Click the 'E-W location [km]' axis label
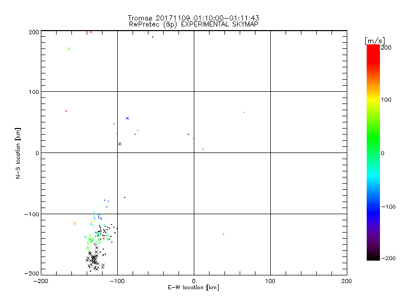This screenshot has height=306, width=408. click(x=194, y=288)
